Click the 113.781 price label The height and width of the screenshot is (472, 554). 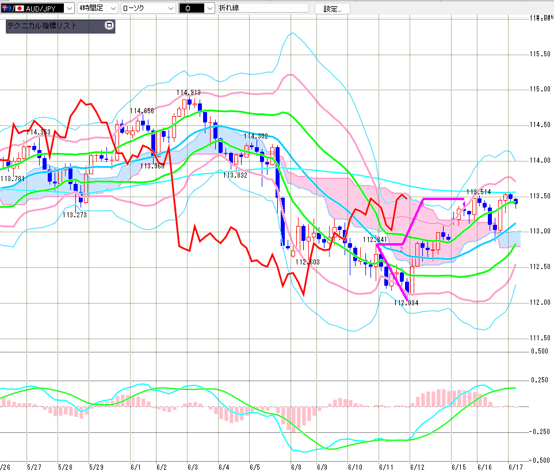pos(12,179)
